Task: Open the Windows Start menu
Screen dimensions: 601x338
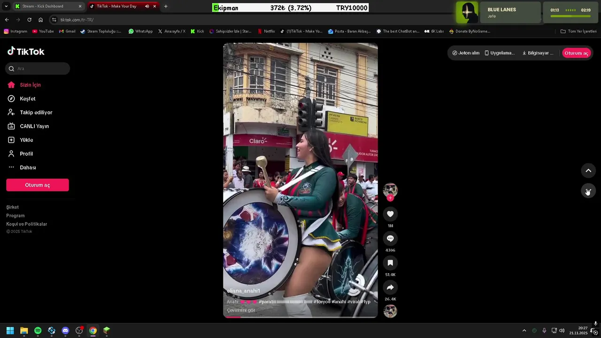Action: [10, 330]
